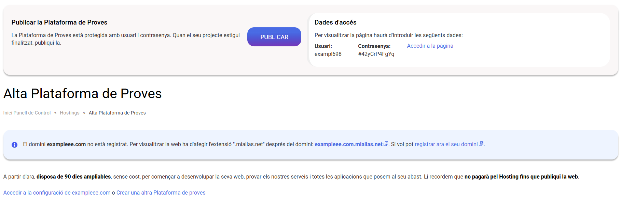
Task: Go to 'Inici Panell de Control' breadcrumb
Action: pyautogui.click(x=27, y=113)
